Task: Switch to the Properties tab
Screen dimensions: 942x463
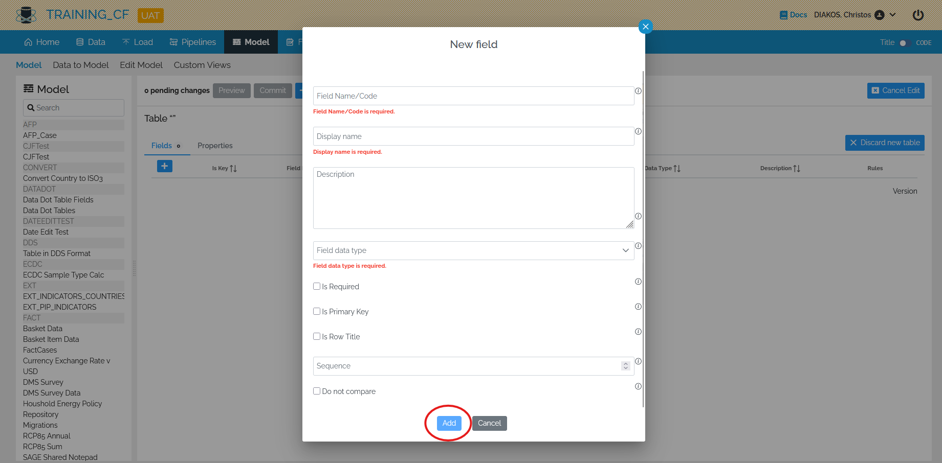Action: tap(215, 146)
